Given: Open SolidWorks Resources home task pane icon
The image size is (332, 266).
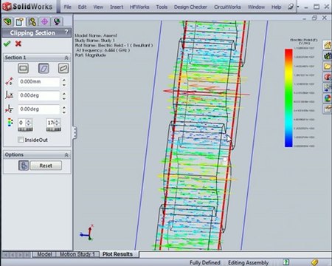Looking at the screenshot, I should pos(327,45).
